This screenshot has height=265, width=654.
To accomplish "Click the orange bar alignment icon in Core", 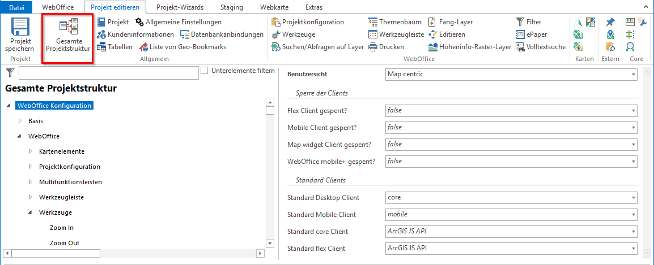I will 630,34.
